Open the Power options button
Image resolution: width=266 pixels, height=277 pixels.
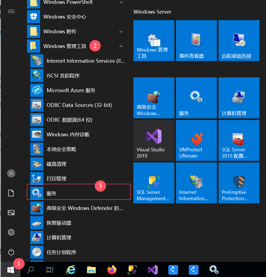[x=11, y=252]
